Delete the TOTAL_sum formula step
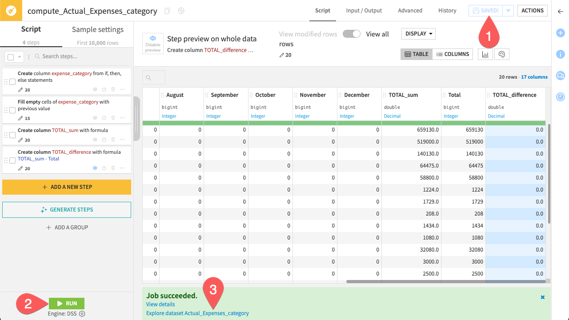 [x=112, y=140]
